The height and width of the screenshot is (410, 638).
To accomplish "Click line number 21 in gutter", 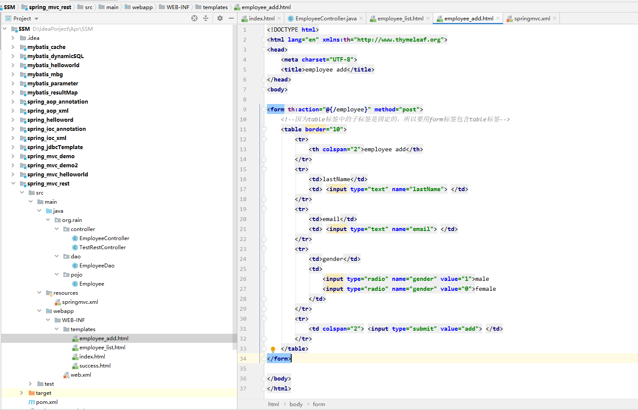I will pos(243,229).
